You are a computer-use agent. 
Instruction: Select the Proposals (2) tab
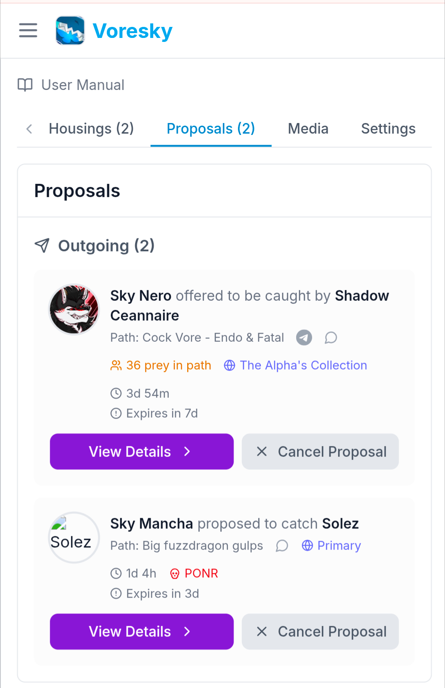[211, 129]
